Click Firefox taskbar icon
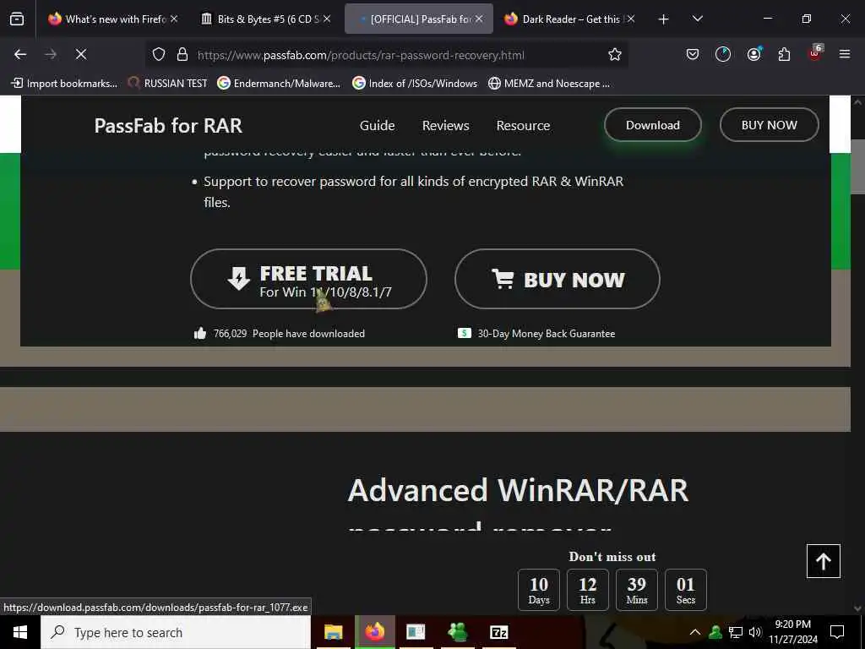Viewport: 865px width, 649px height. [x=374, y=632]
